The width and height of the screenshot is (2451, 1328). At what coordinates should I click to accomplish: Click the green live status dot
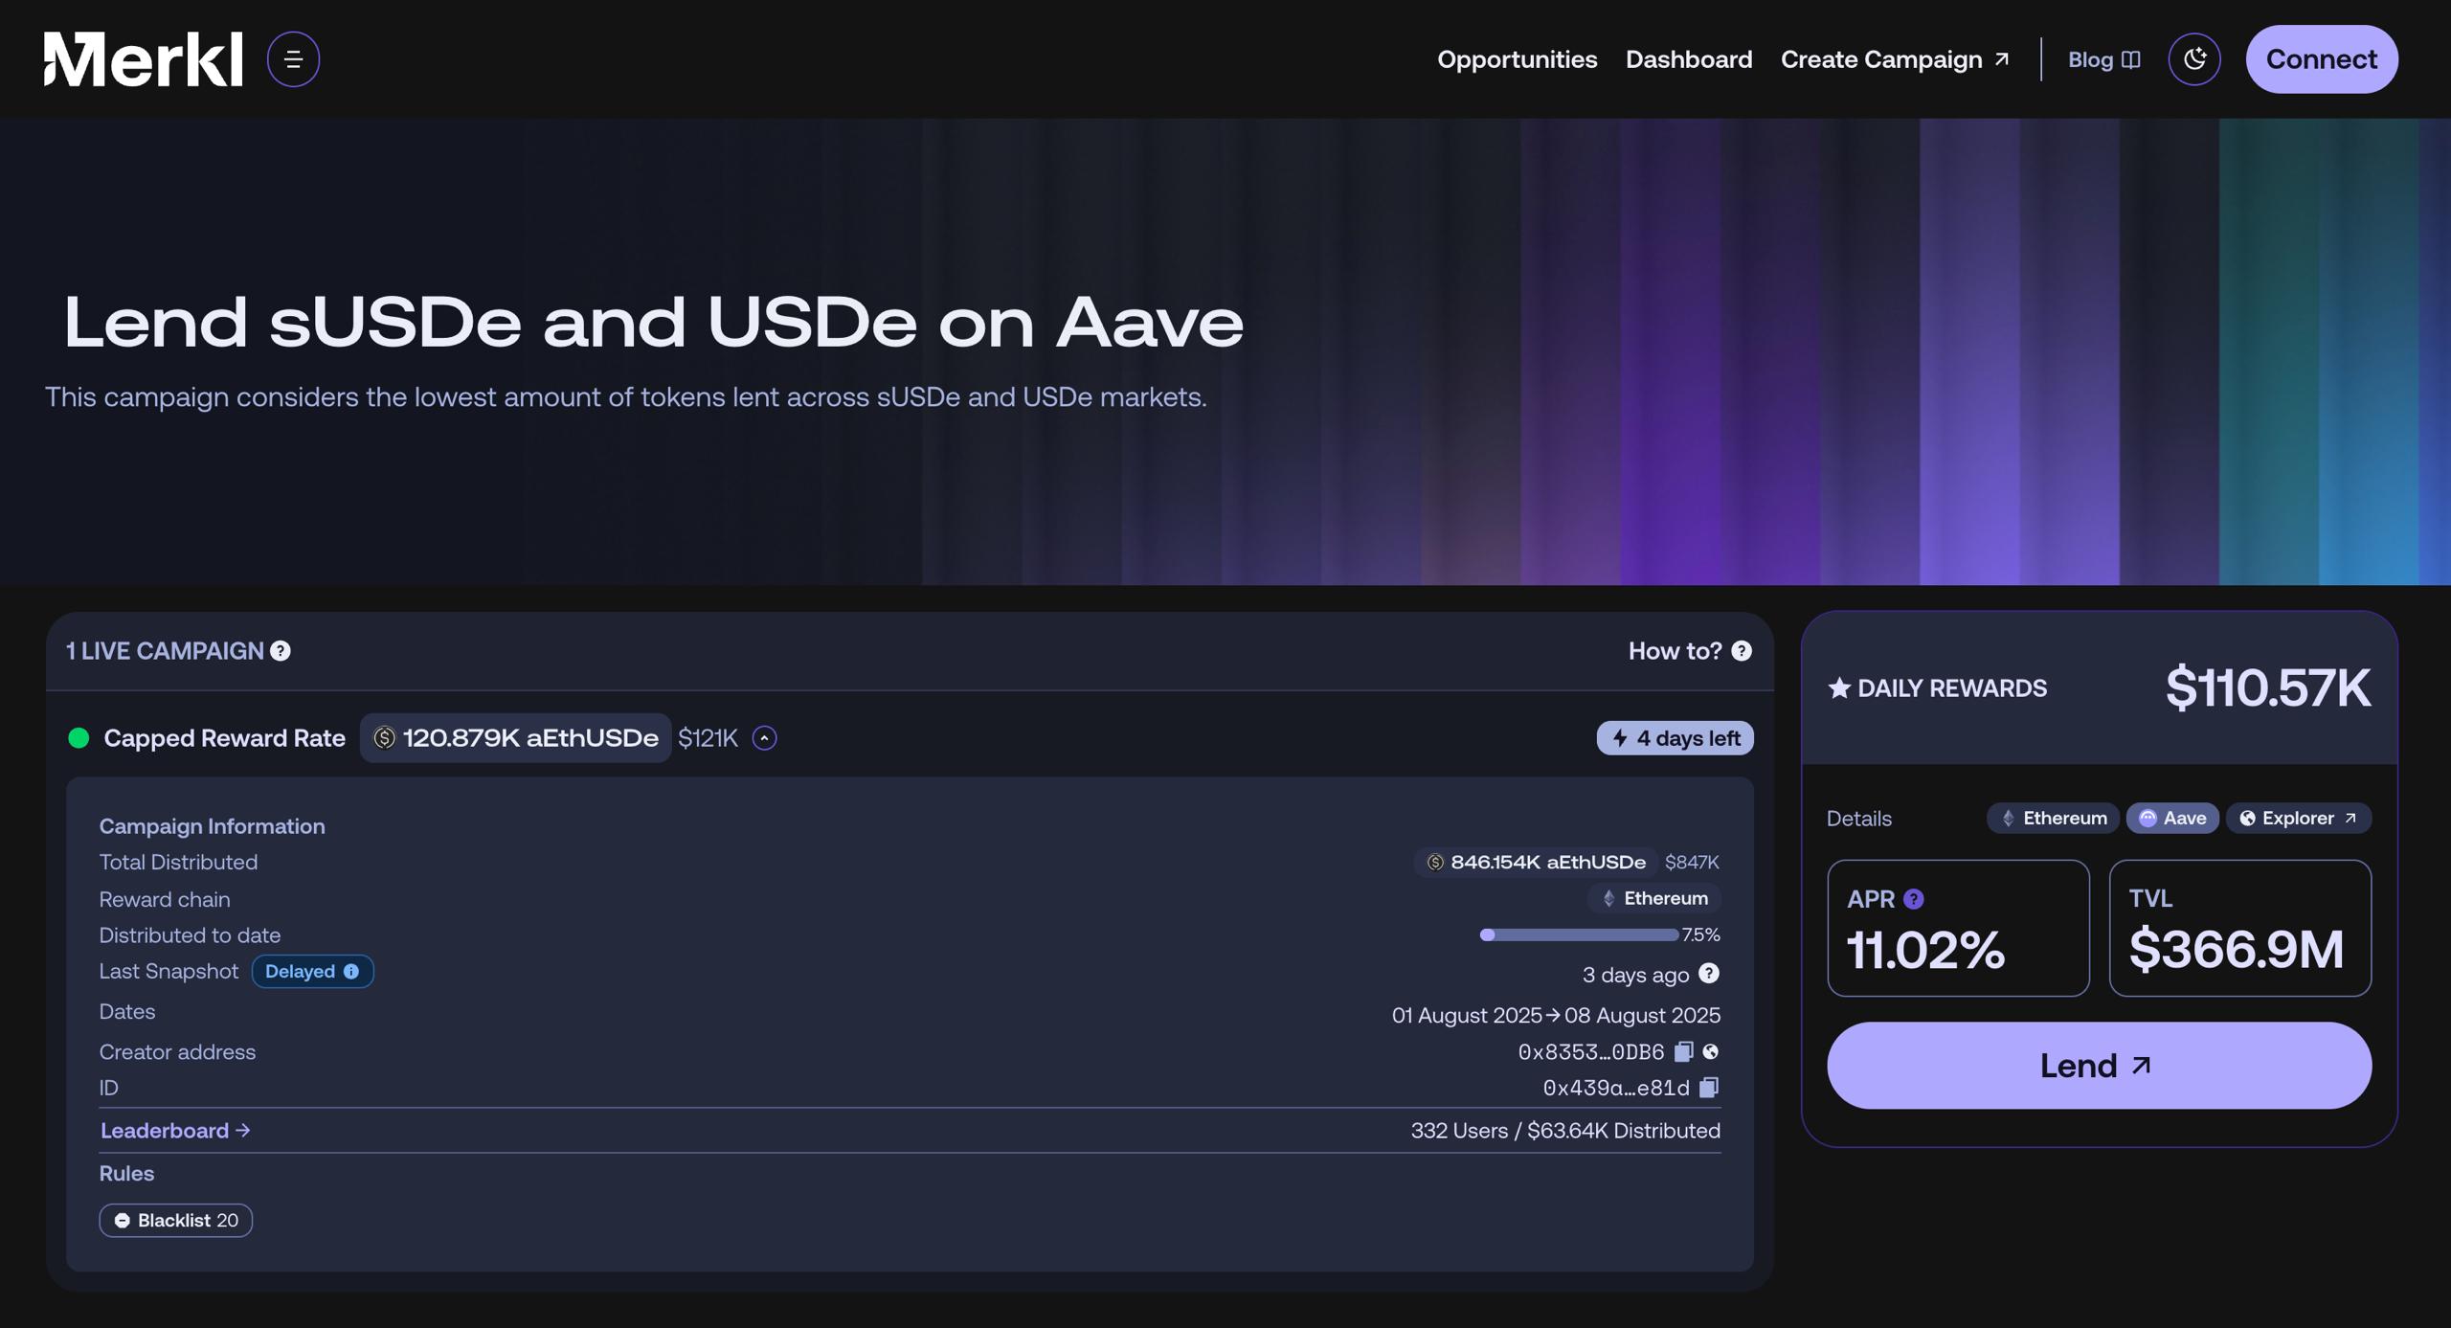click(79, 738)
